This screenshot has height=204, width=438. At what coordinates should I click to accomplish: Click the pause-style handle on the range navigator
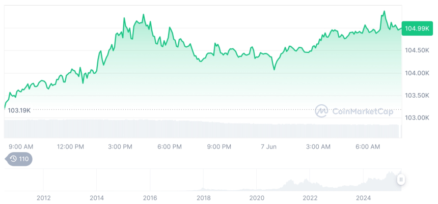[401, 180]
